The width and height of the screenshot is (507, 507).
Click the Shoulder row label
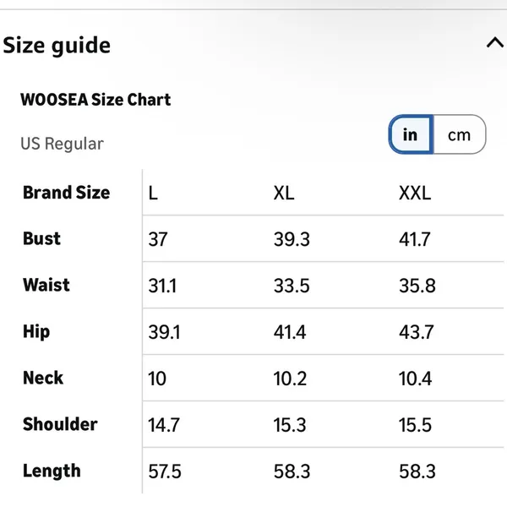pyautogui.click(x=60, y=424)
